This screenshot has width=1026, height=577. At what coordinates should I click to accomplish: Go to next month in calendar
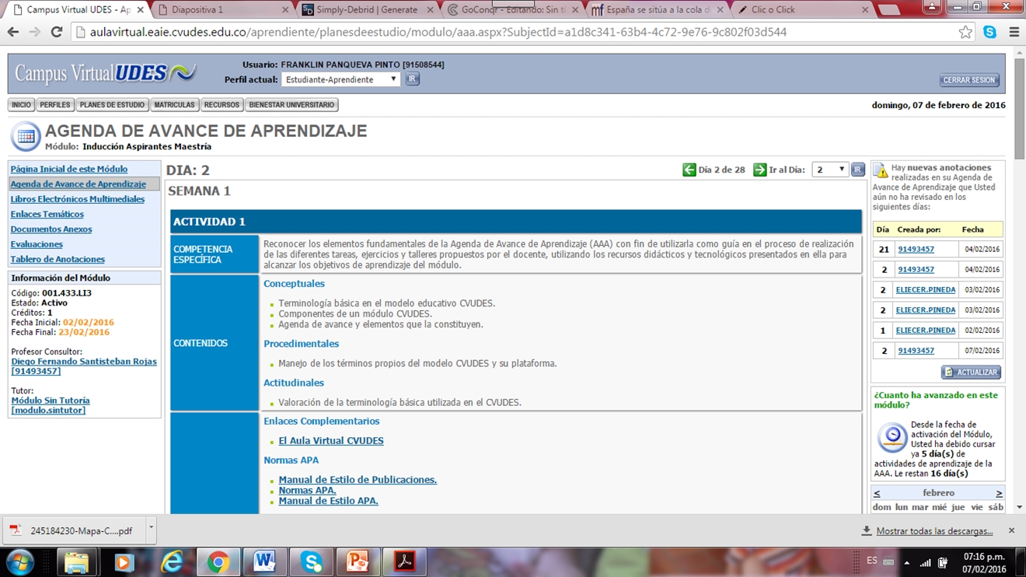point(999,493)
